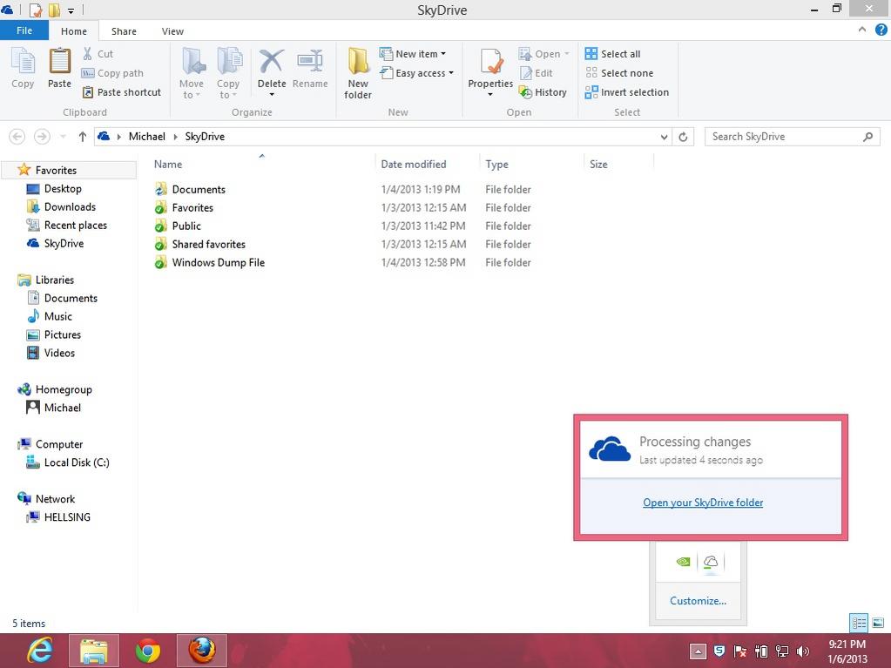Click the volume speaker tray icon
This screenshot has width=891, height=668.
tap(803, 651)
